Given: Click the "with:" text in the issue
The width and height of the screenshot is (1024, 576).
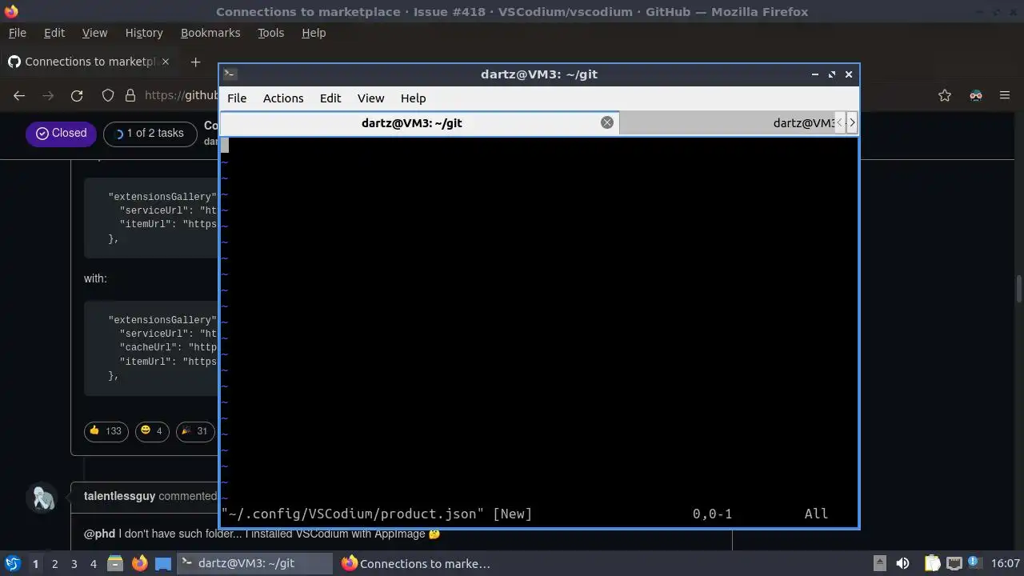Looking at the screenshot, I should click(95, 278).
